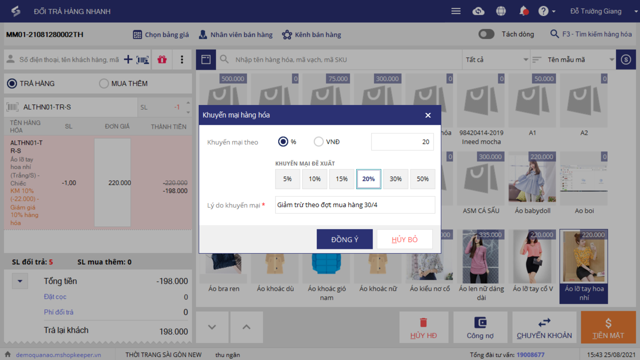Open the hamburger menu icon

456,11
